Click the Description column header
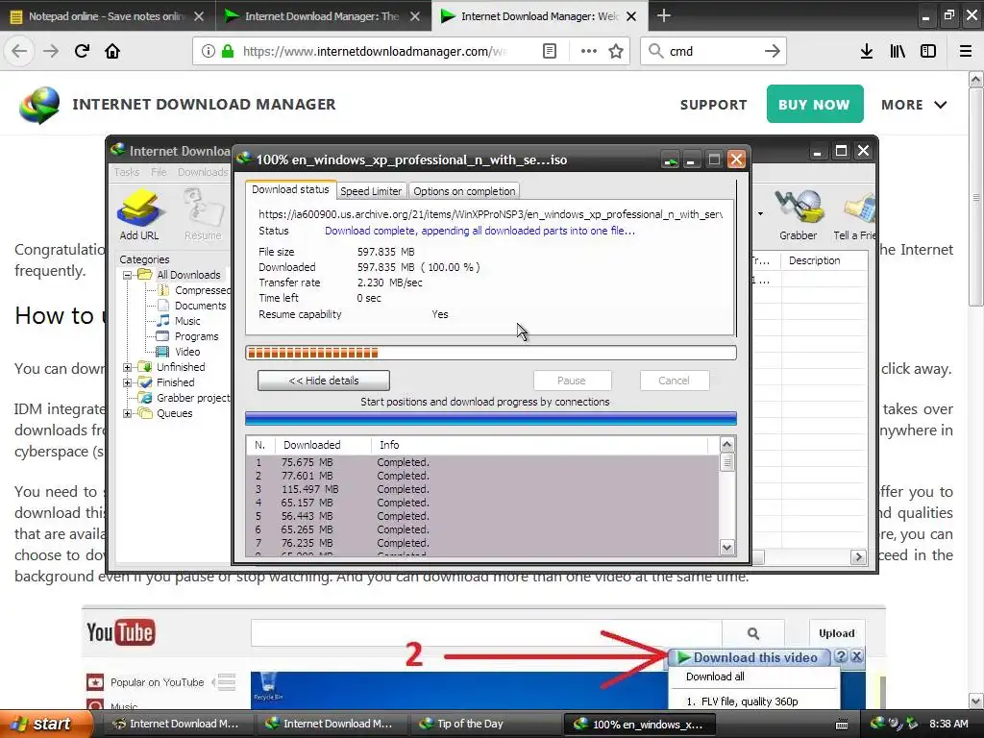This screenshot has height=738, width=984. (824, 260)
